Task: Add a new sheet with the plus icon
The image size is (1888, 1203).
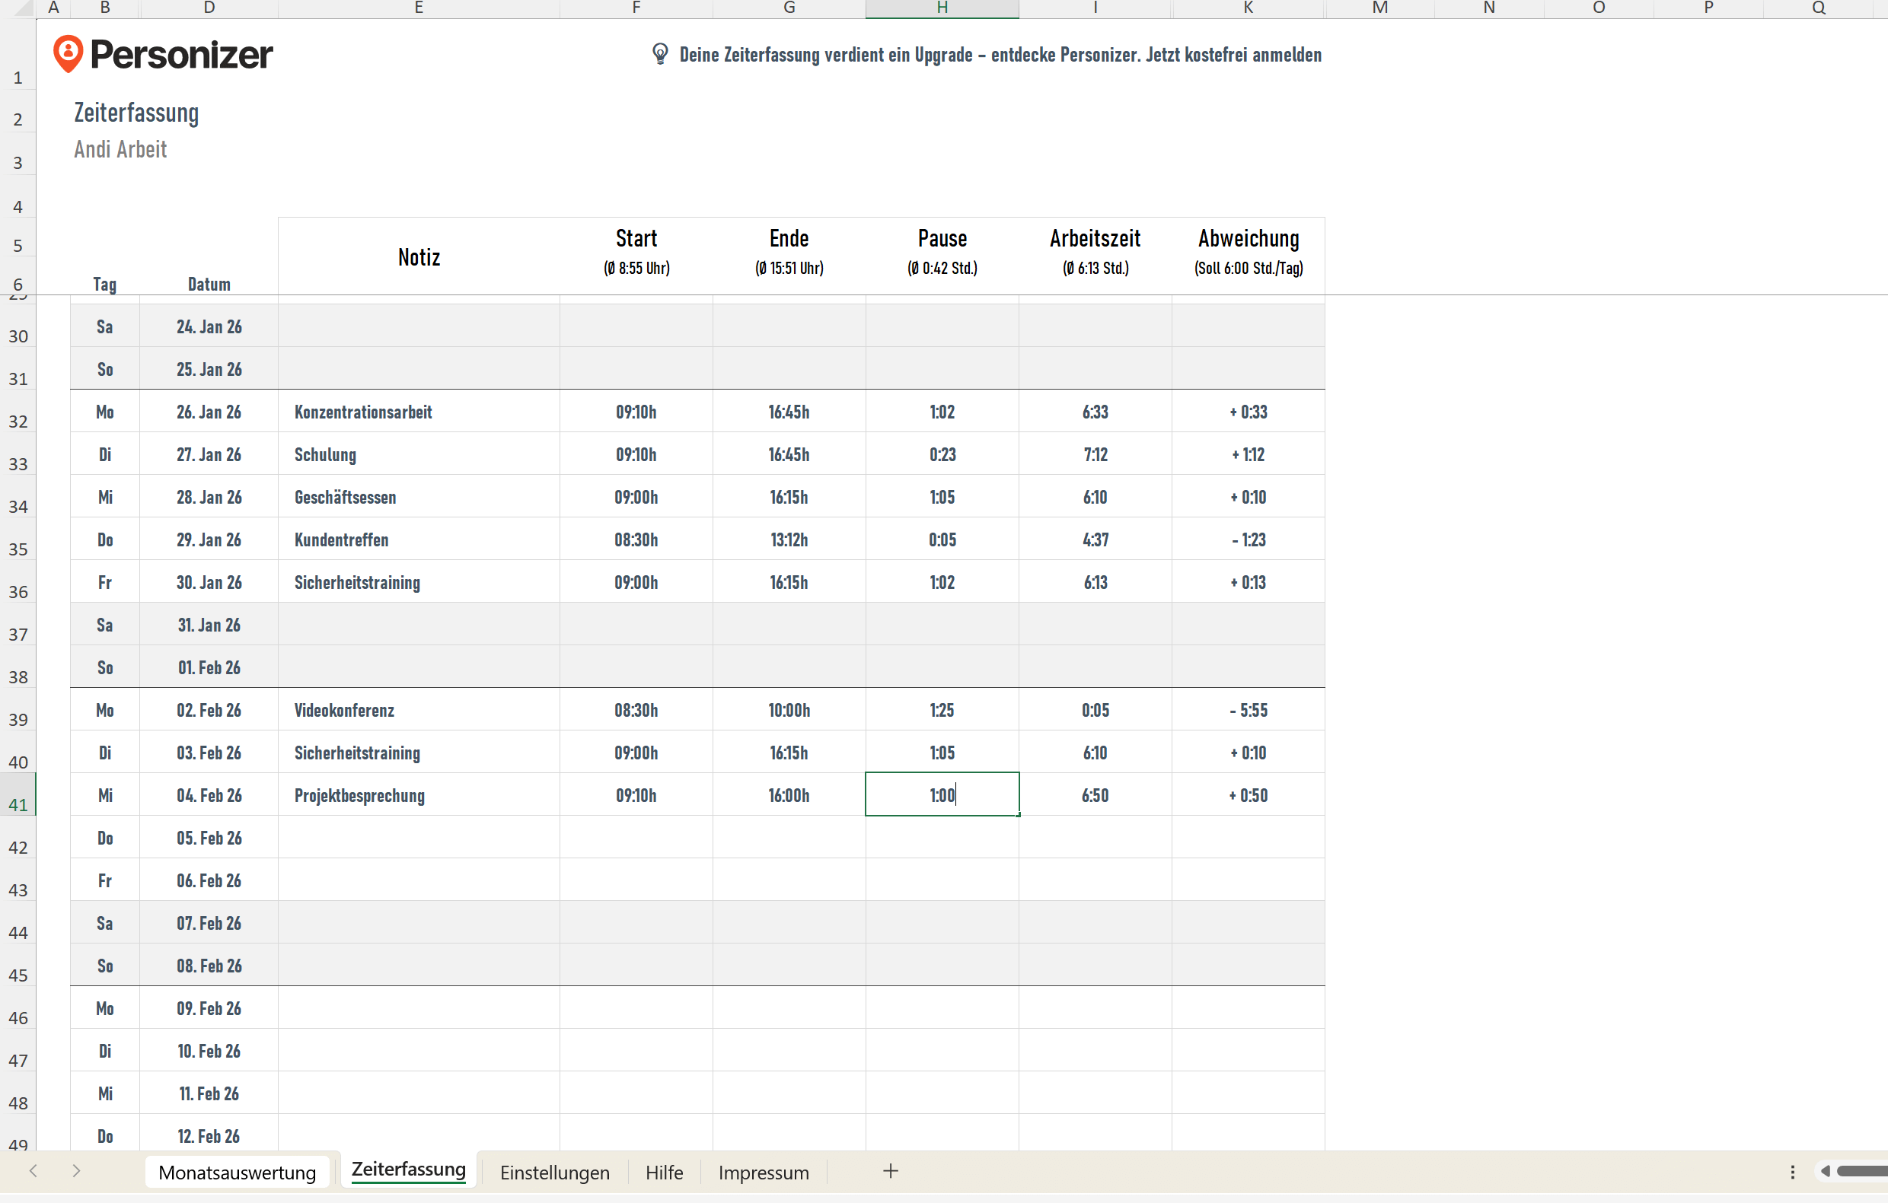Action: click(x=890, y=1172)
